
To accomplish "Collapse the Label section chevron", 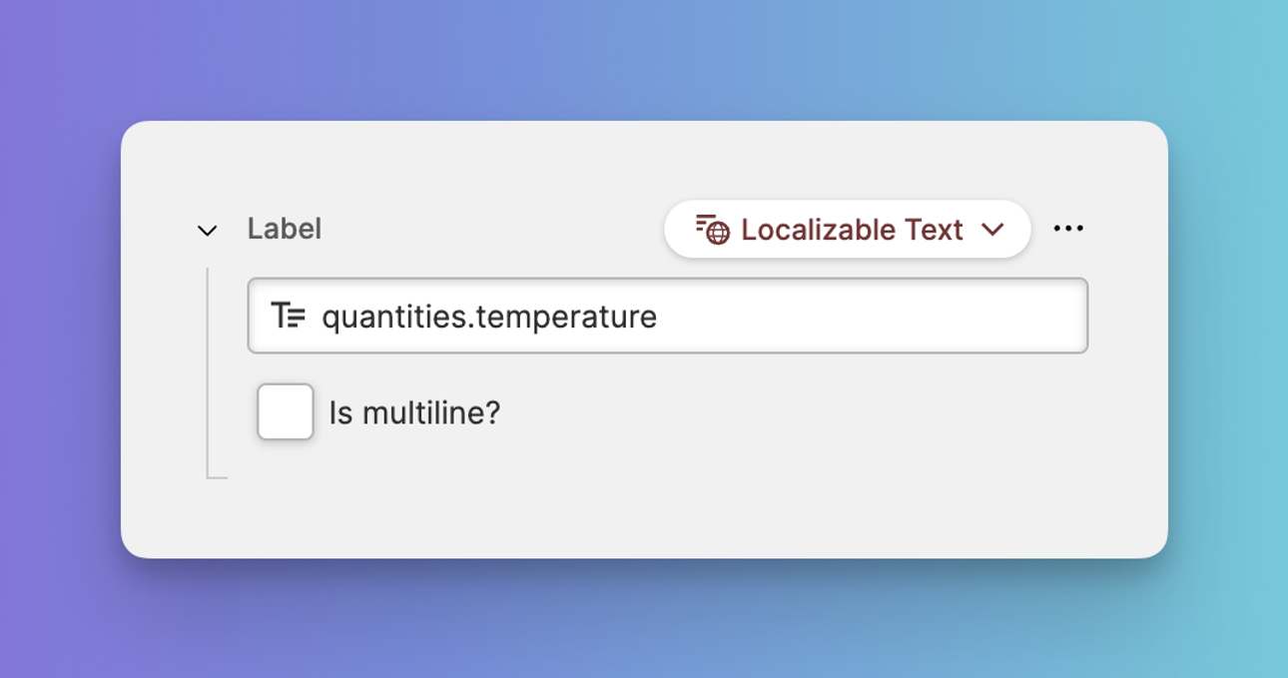I will pos(207,231).
